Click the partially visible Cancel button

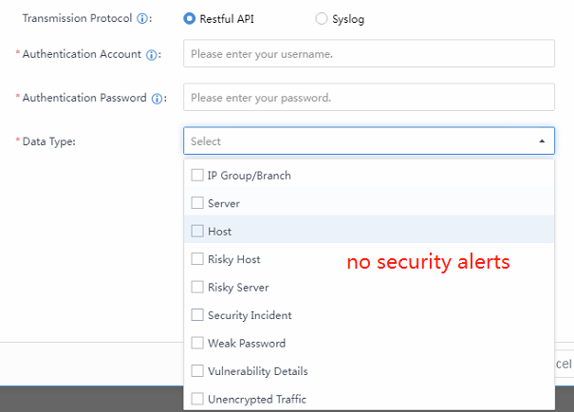(565, 365)
